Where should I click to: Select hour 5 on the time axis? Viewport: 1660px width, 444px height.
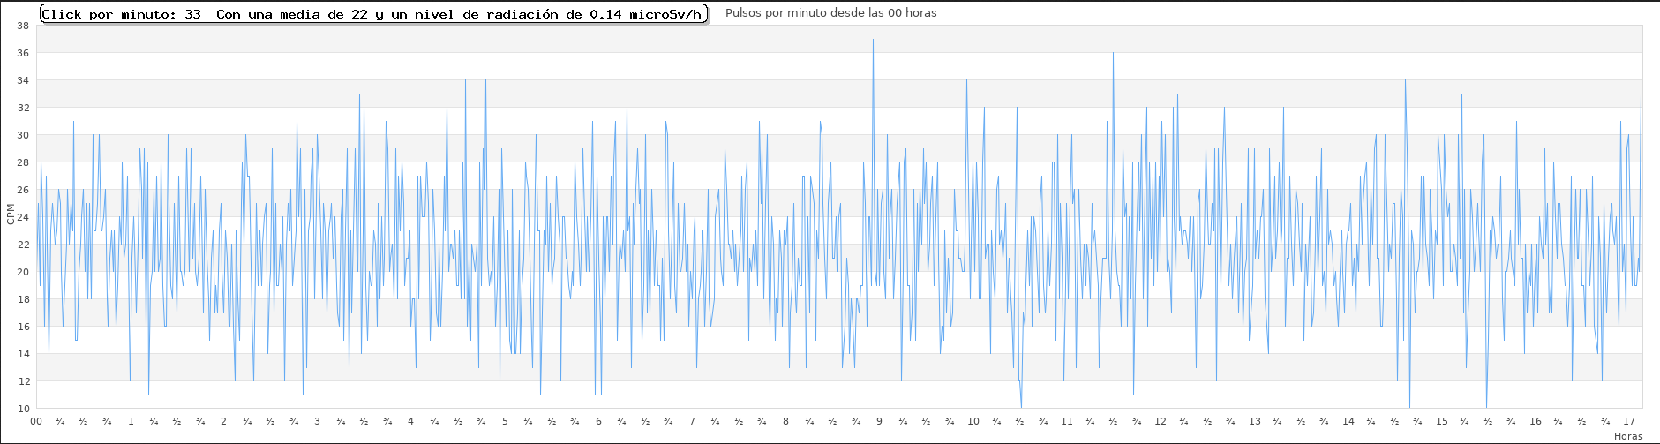(x=505, y=421)
